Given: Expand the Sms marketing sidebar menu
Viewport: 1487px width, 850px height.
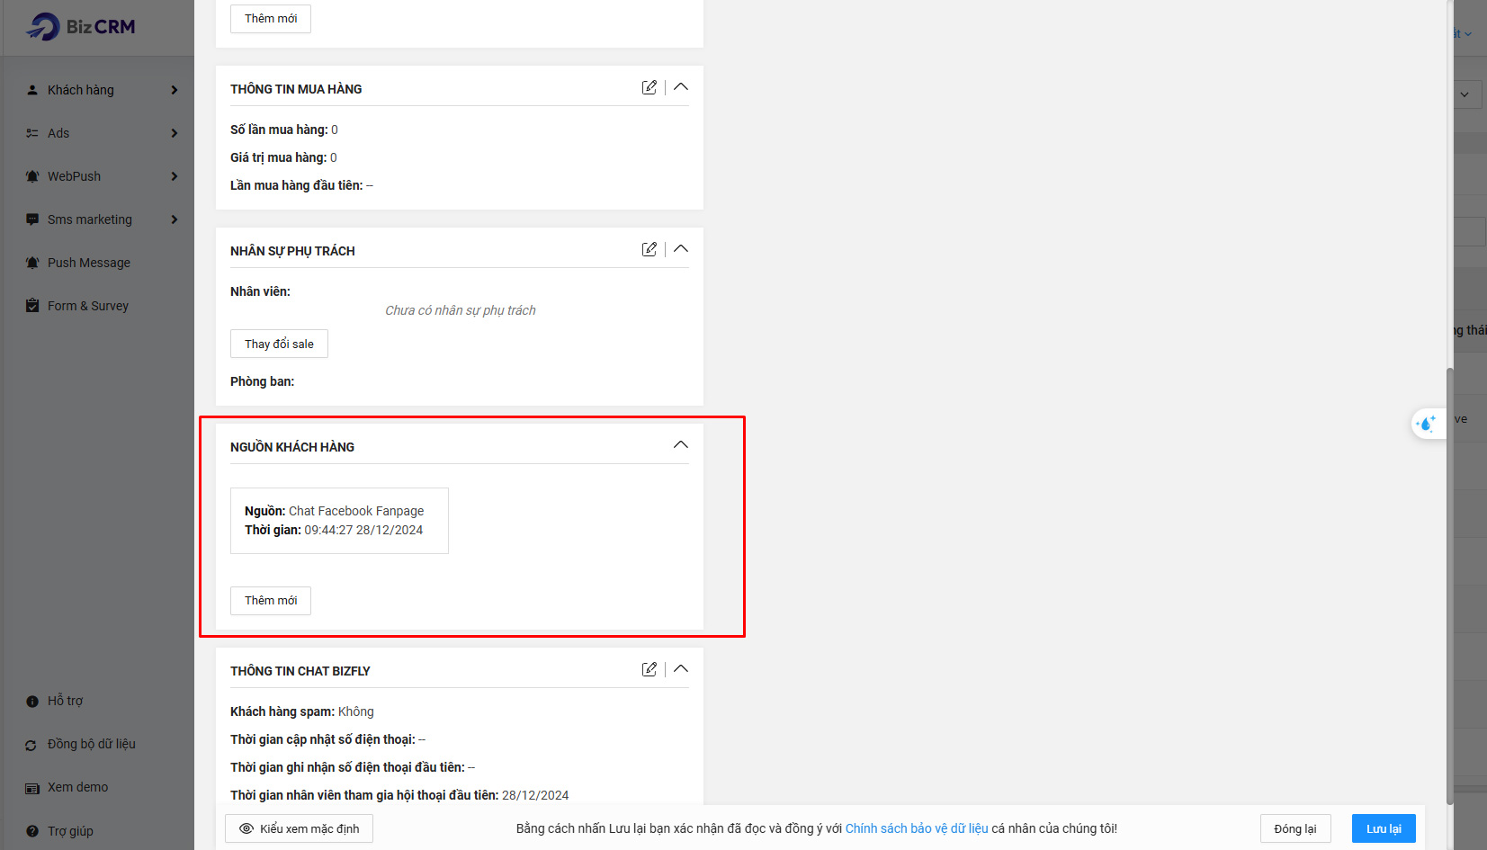Looking at the screenshot, I should pyautogui.click(x=175, y=219).
